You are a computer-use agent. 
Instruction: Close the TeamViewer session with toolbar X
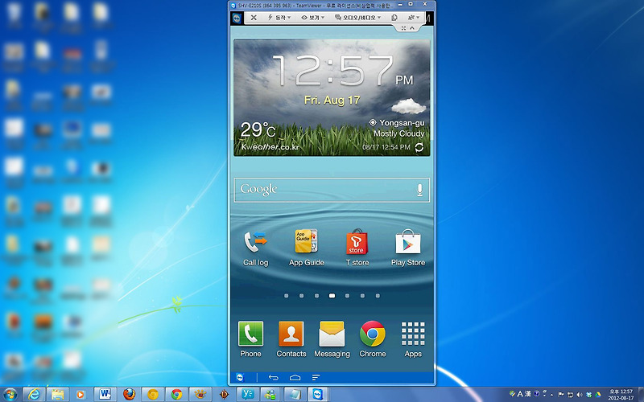click(x=254, y=18)
